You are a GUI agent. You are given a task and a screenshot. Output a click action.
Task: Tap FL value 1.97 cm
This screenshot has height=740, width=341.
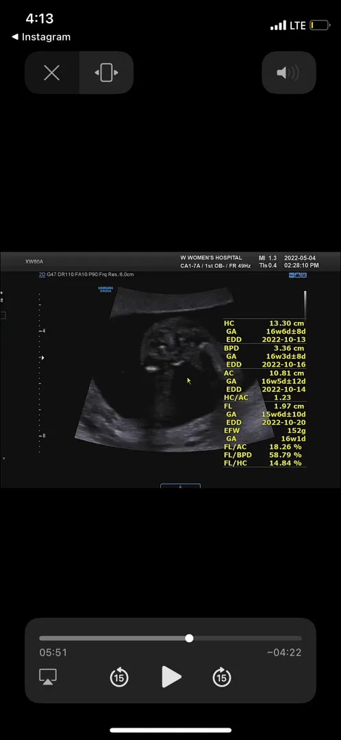pyautogui.click(x=288, y=406)
